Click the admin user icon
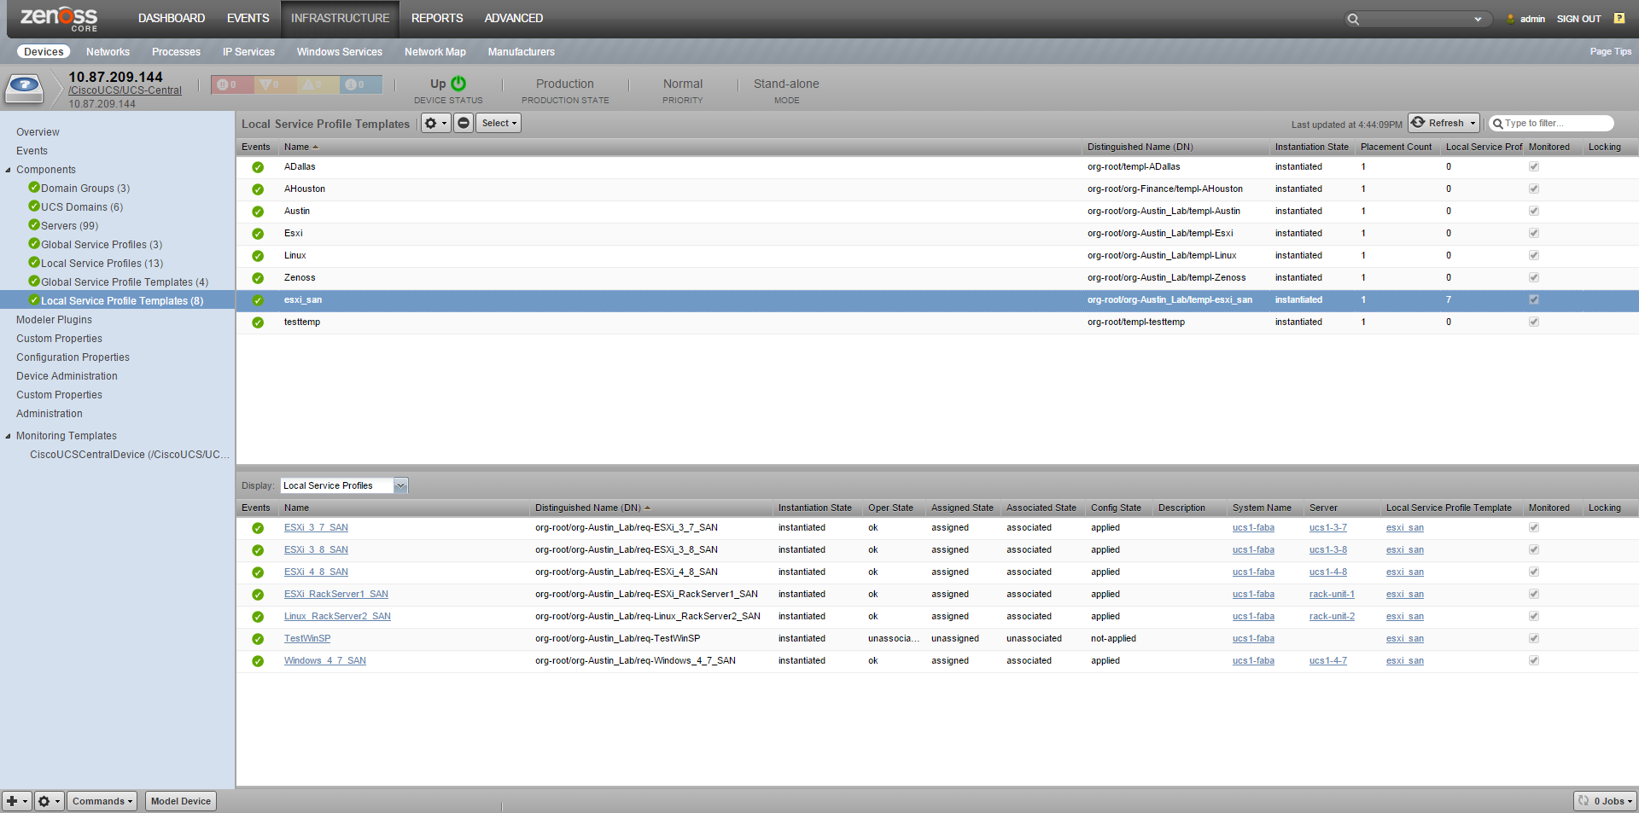 coord(1511,19)
